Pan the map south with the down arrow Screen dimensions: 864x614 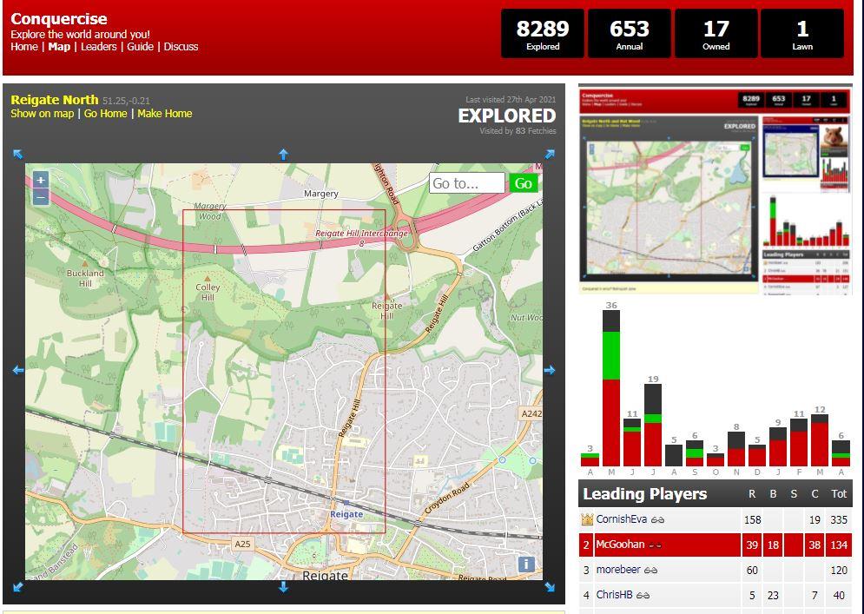pos(283,587)
